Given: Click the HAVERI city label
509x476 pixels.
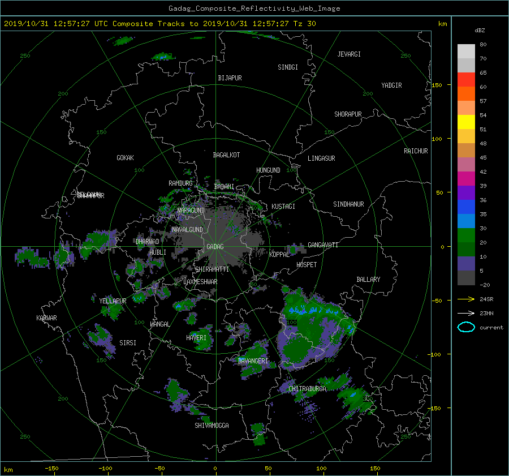Looking at the screenshot, I should [196, 338].
